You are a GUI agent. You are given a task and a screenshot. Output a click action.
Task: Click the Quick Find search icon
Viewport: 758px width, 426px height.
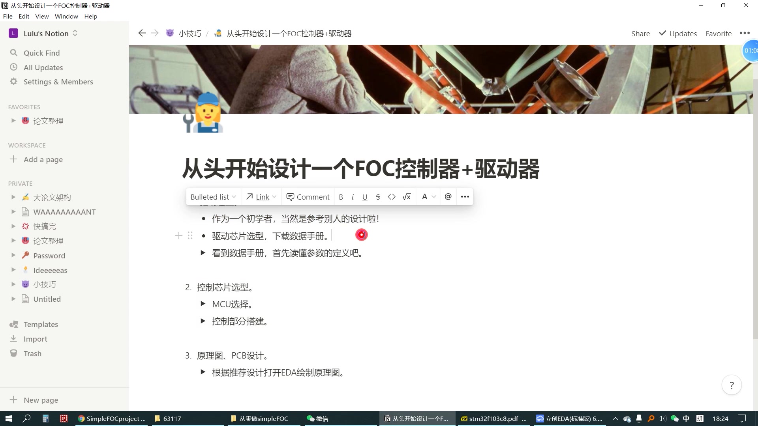(x=14, y=52)
